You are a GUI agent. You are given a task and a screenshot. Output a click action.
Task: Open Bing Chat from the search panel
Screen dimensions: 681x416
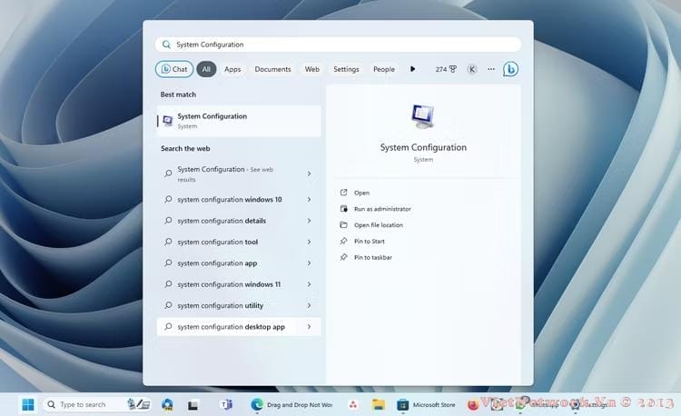click(x=173, y=69)
